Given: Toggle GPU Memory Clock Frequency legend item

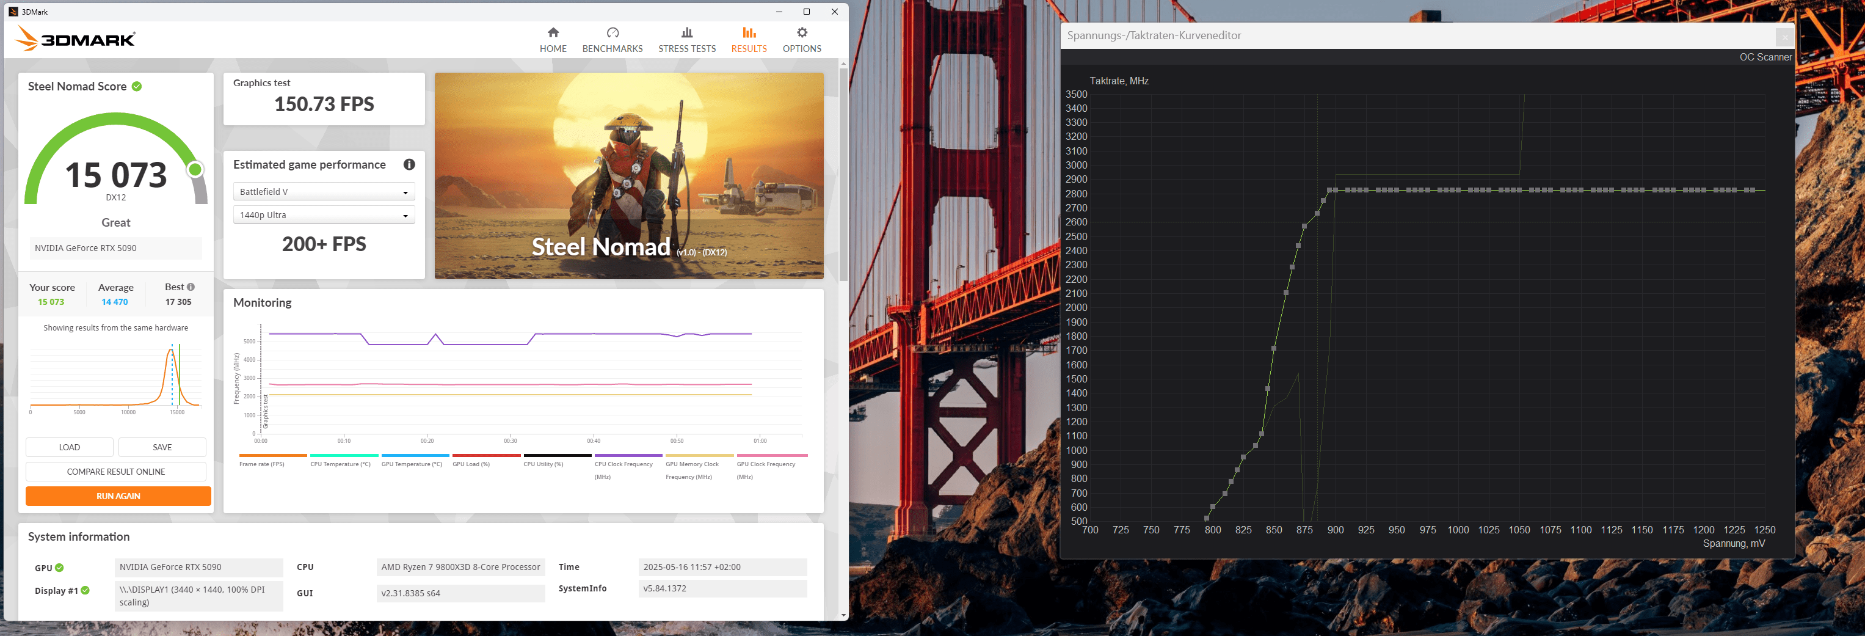Looking at the screenshot, I should pos(699,467).
